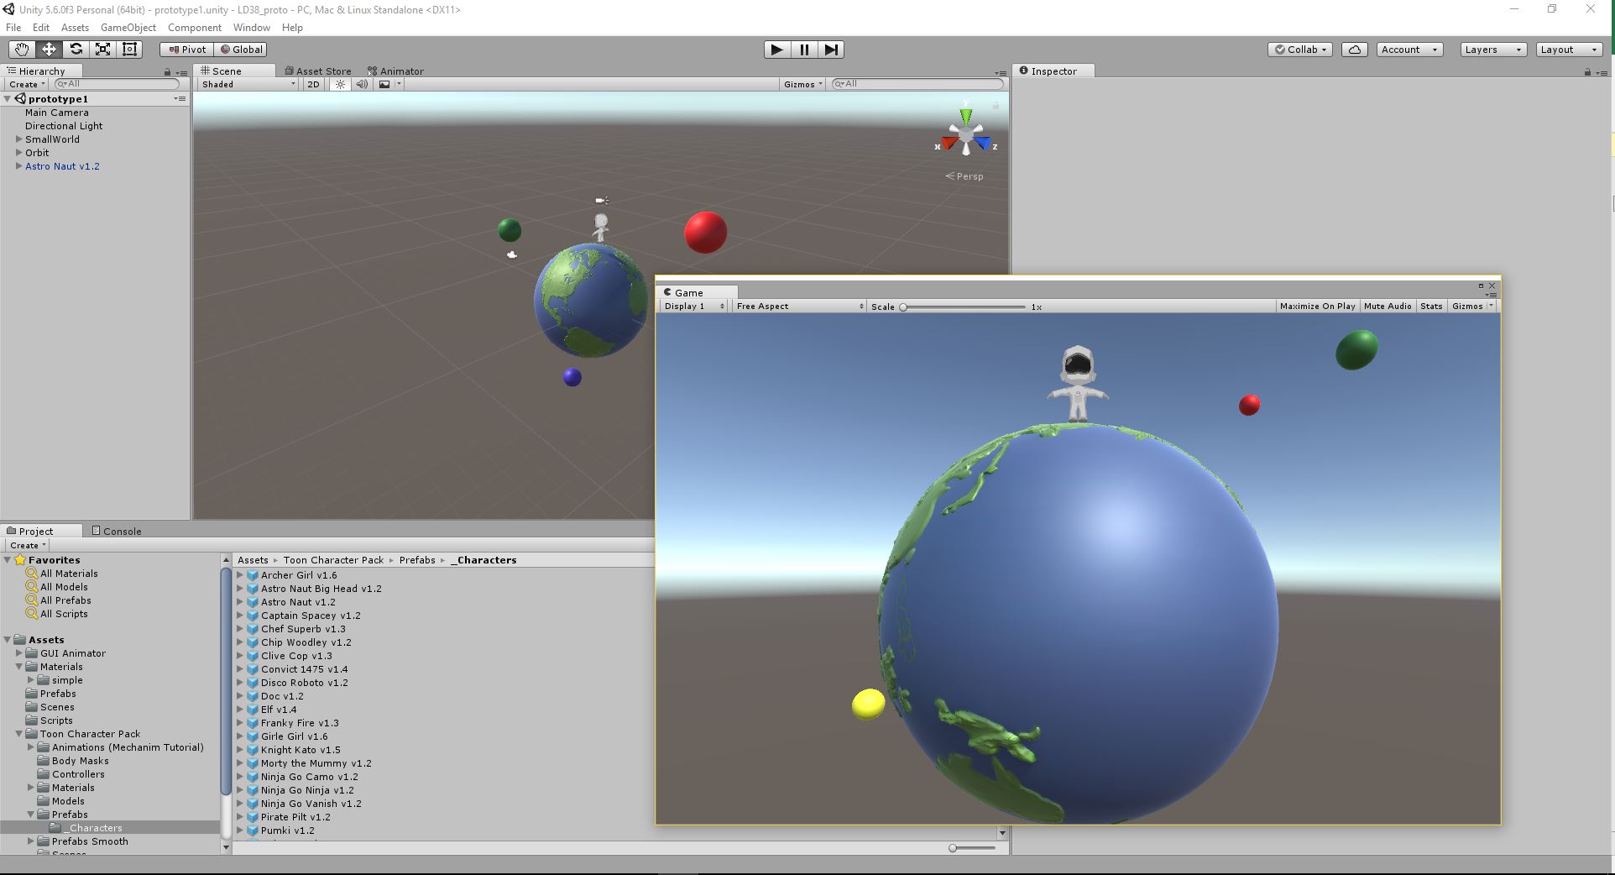Viewport: 1615px width, 875px height.
Task: Toggle 2D mode in the Scene view
Action: click(312, 84)
